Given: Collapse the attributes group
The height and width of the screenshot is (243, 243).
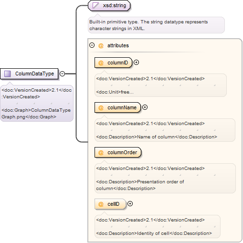Looking at the screenshot, I should 92,45.
